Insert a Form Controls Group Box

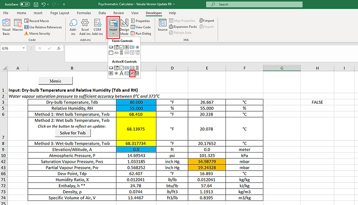click(x=111, y=52)
